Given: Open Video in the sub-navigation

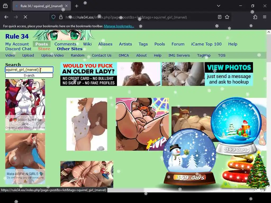Looking at the screenshot, I should (10, 56).
